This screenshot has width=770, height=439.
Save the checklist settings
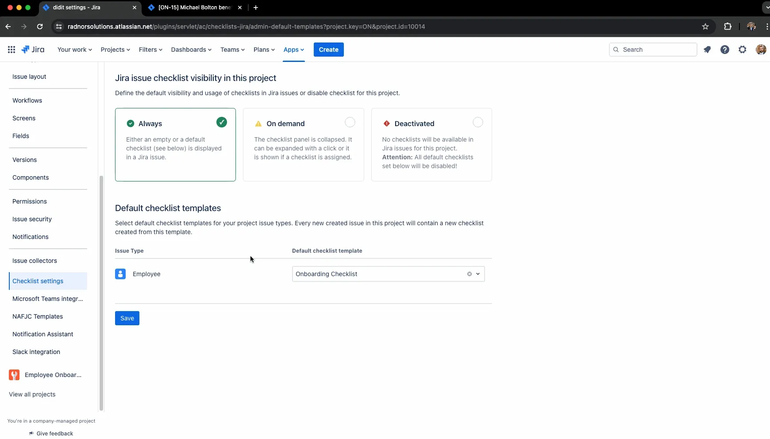[x=127, y=318]
